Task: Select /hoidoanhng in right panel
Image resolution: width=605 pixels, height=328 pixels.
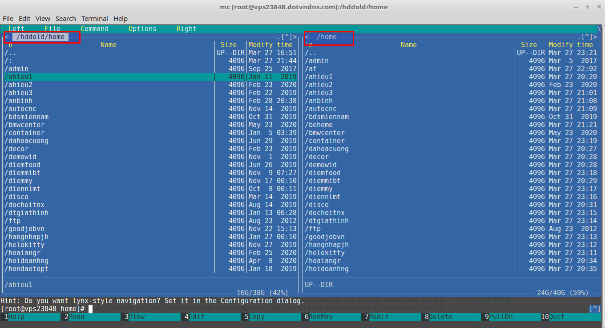Action: pos(451,268)
